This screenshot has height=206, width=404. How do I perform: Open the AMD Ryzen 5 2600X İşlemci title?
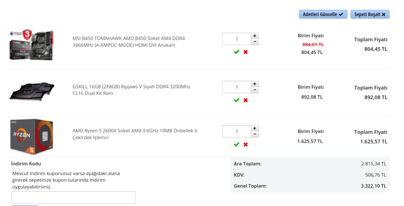click(135, 134)
